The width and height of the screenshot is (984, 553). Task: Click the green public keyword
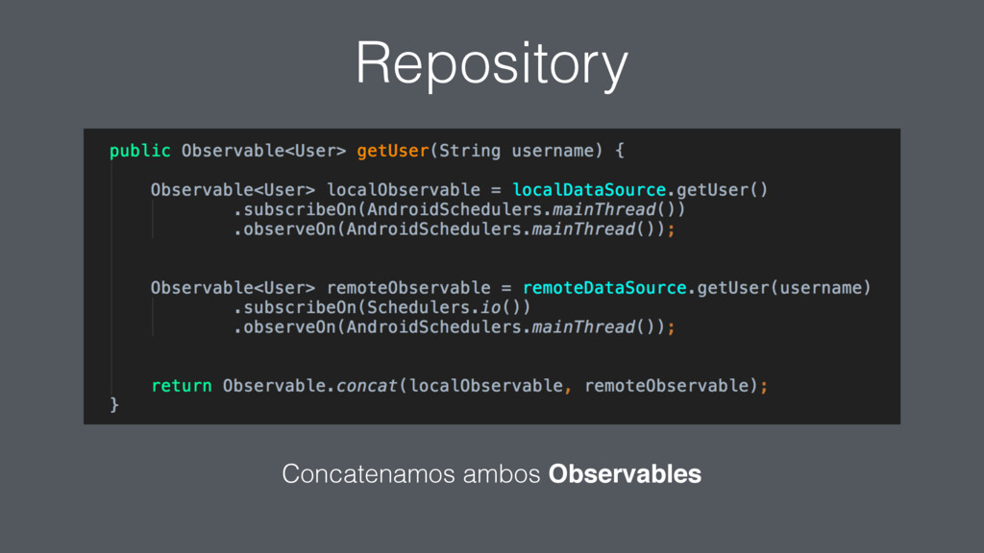[140, 151]
